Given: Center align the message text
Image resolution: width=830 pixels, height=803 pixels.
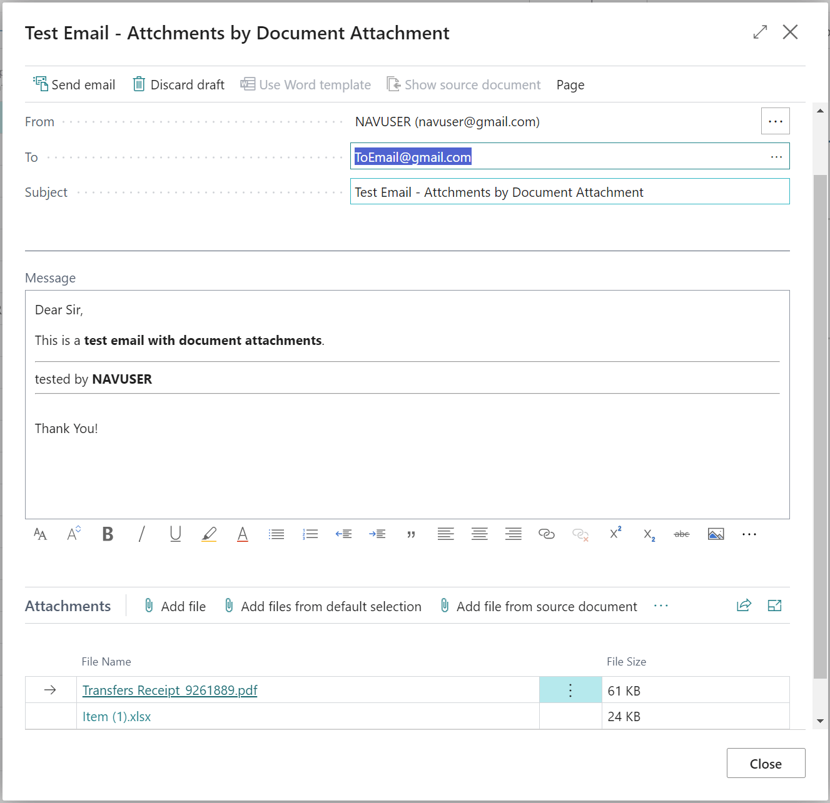Looking at the screenshot, I should [479, 534].
